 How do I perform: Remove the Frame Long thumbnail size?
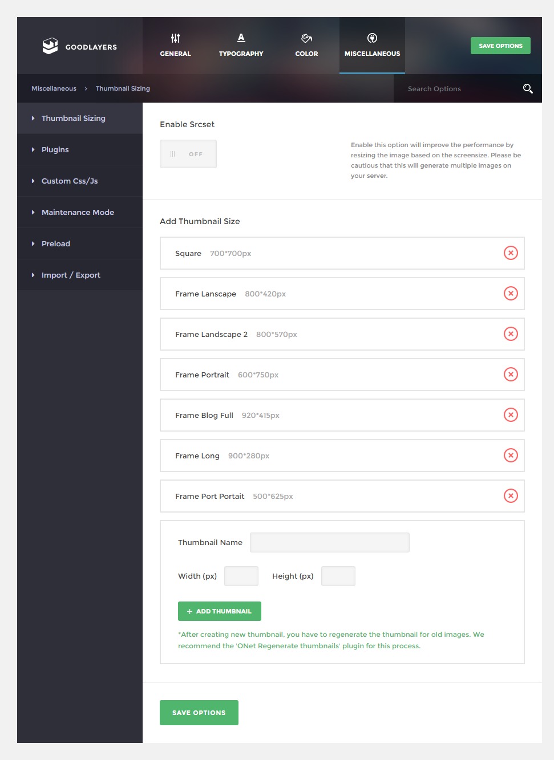coord(511,456)
